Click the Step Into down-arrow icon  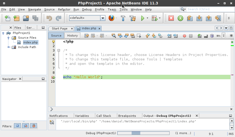pyautogui.click(x=199, y=18)
